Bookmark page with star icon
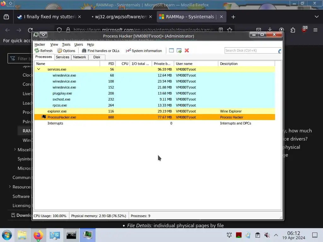This screenshot has height=242, width=323. [230, 30]
